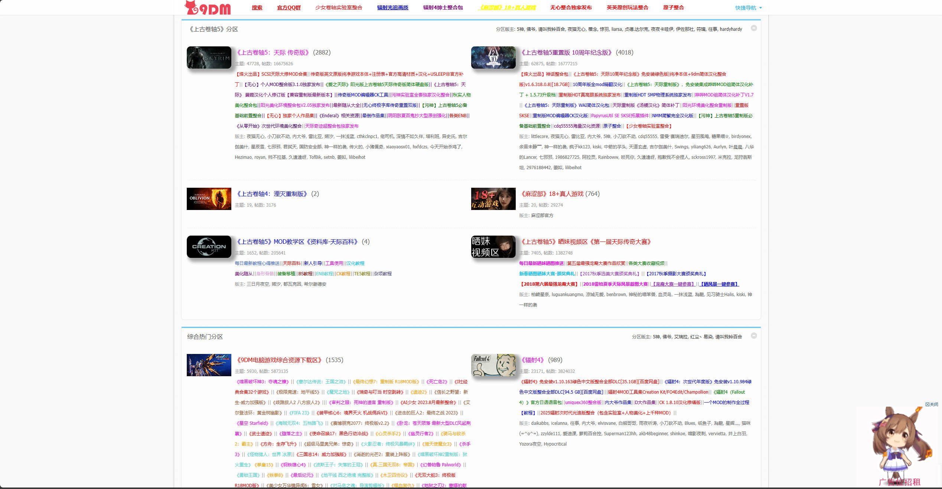
Task: Click the 《星空 Starfield》 link
Action: 252,423
